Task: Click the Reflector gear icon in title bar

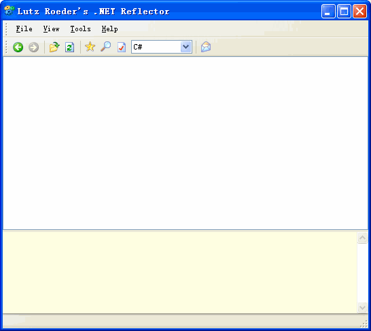Action: tap(10, 11)
